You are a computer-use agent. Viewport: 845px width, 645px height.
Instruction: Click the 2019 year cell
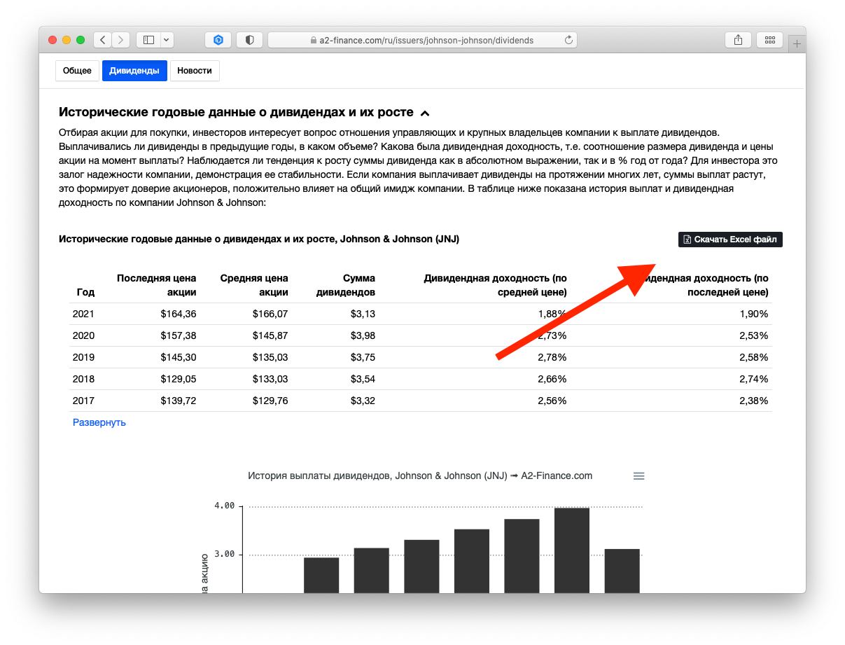83,357
